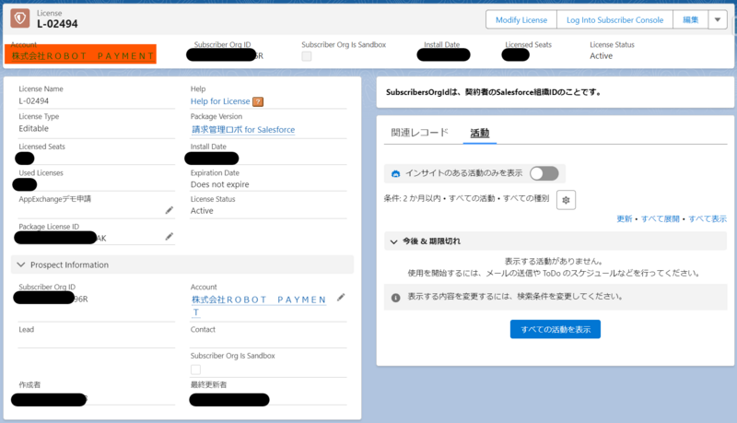Click the L-02494 record title
Viewport: 737px width, 423px height.
pyautogui.click(x=57, y=24)
